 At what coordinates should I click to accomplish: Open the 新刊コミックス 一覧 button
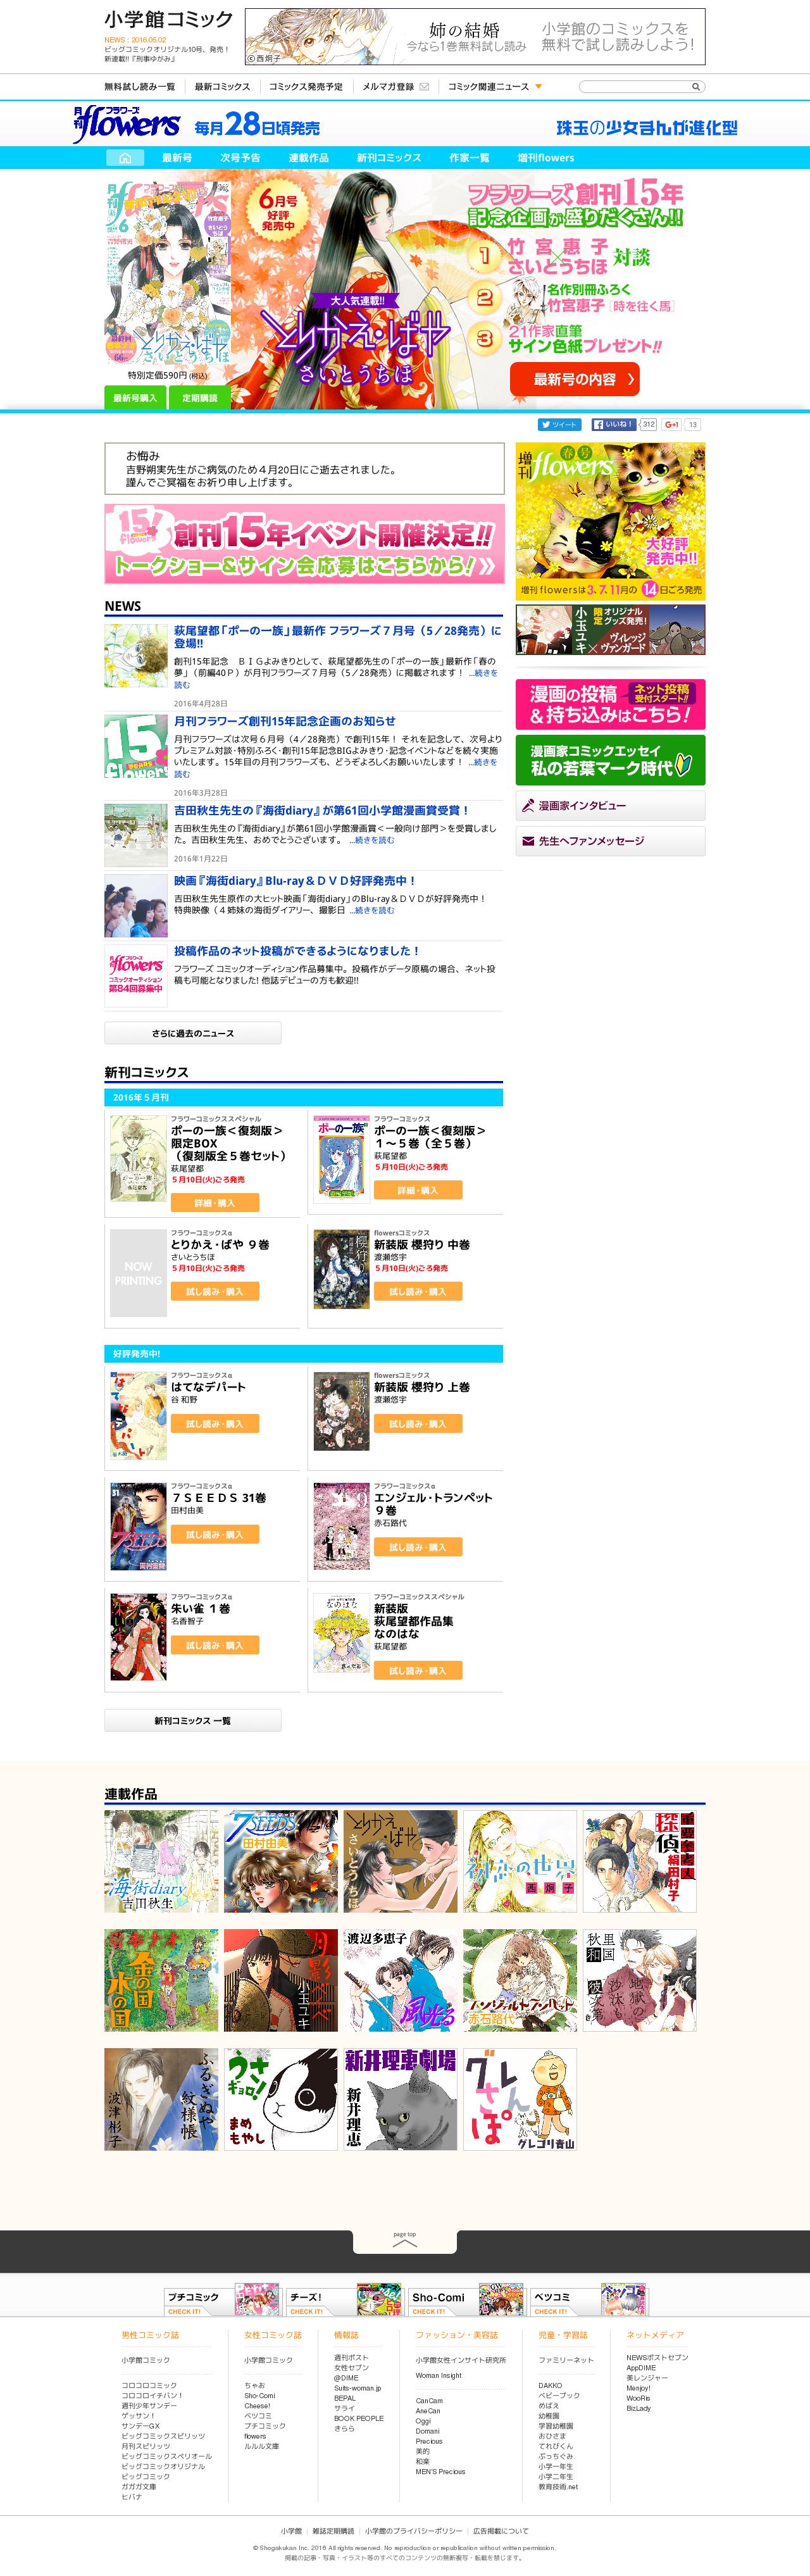193,1720
